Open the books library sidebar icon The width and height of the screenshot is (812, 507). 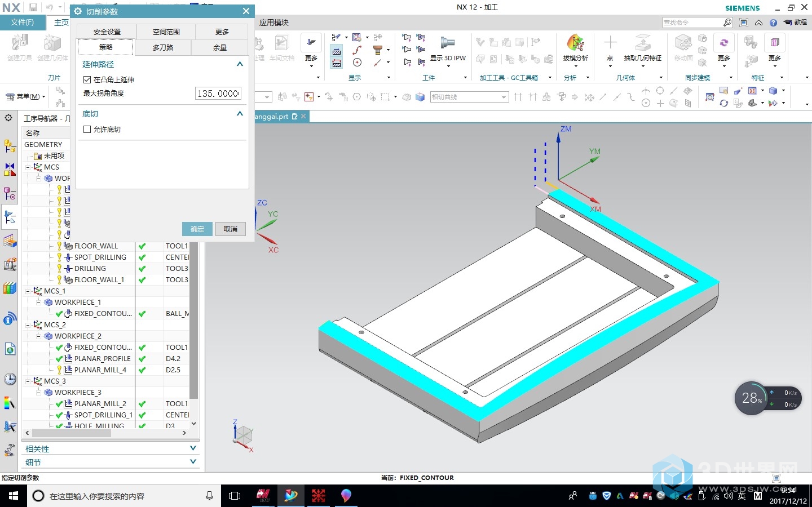pos(10,288)
